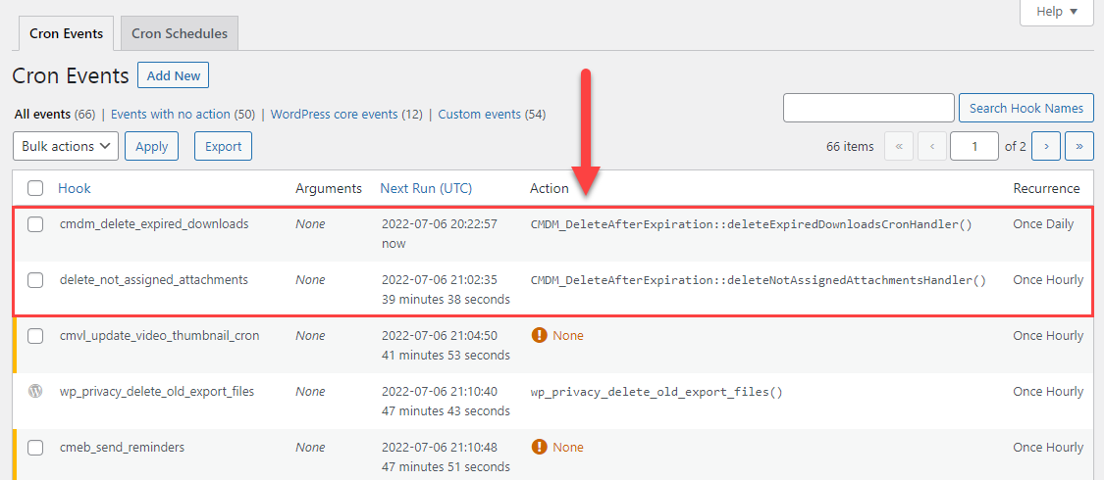Image resolution: width=1104 pixels, height=480 pixels.
Task: Check the delete_not_assigned_attachments row checkbox
Action: [x=35, y=280]
